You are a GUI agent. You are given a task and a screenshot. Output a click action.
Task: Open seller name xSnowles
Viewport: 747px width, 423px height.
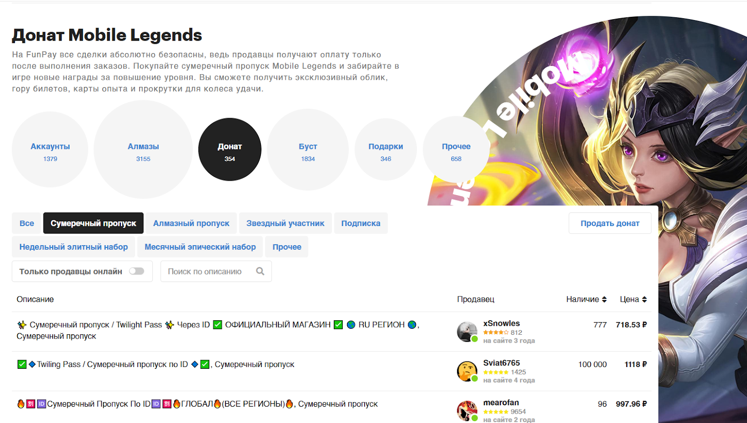501,324
